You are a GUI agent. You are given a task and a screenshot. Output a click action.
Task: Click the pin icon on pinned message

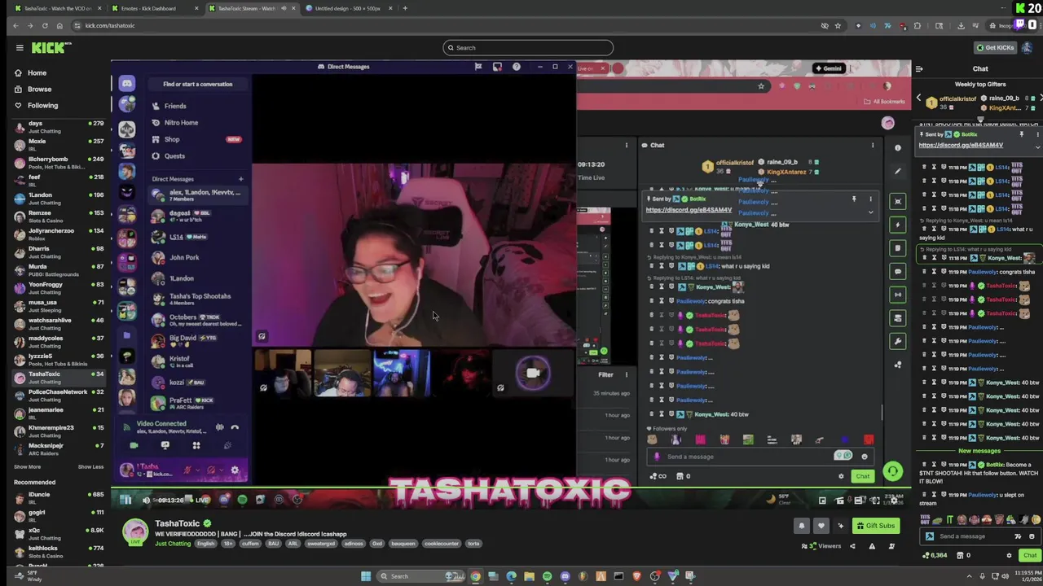click(1021, 134)
